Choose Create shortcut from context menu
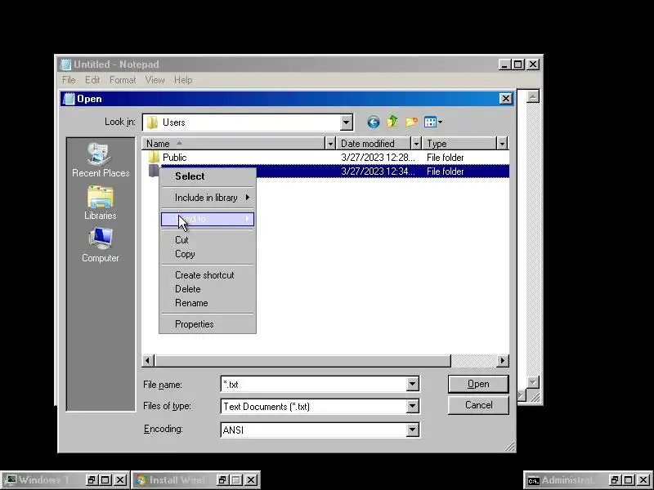 pyautogui.click(x=208, y=275)
